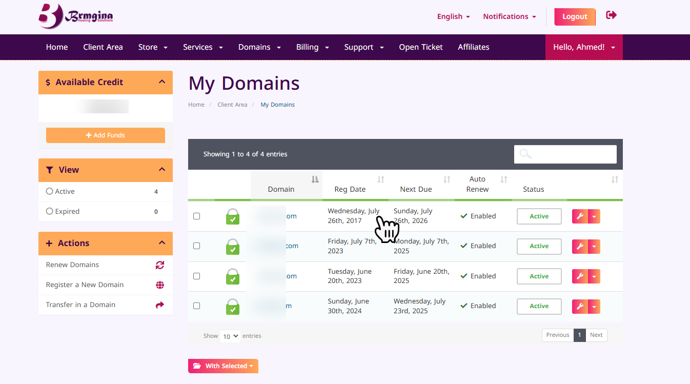The height and width of the screenshot is (384, 690).
Task: Open action dropdown arrow for July 26th, 2026 row
Action: [594, 216]
